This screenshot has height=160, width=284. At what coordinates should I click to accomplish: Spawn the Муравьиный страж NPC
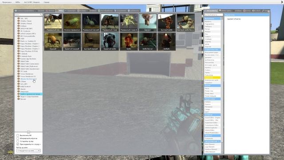110,23
